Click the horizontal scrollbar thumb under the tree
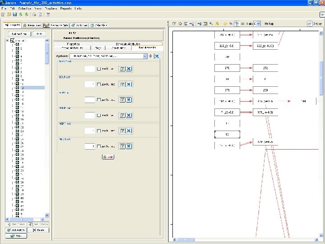This screenshot has width=325, height=244. (22, 219)
